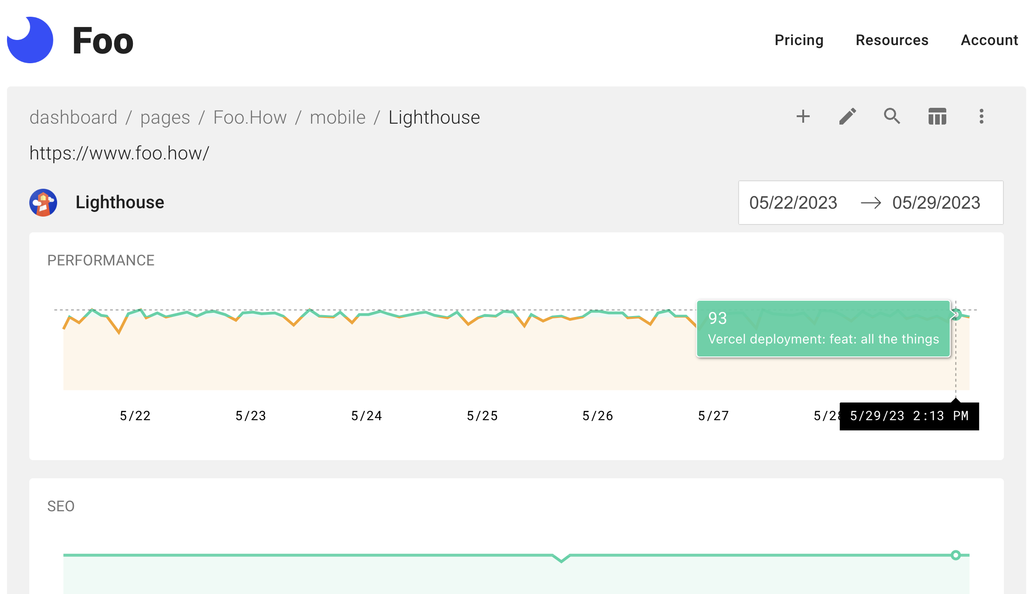Open the Account nav item
This screenshot has width=1035, height=594.
coord(989,40)
